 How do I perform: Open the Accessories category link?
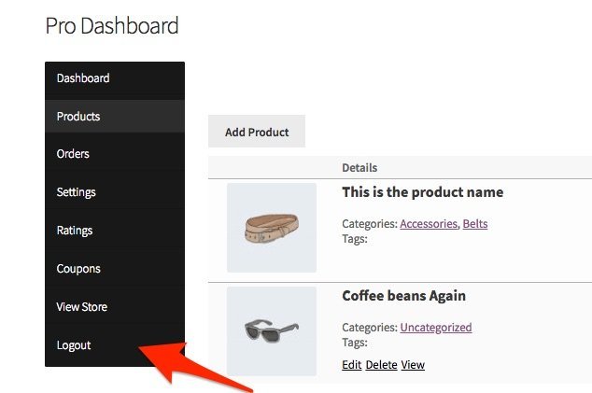click(x=429, y=224)
